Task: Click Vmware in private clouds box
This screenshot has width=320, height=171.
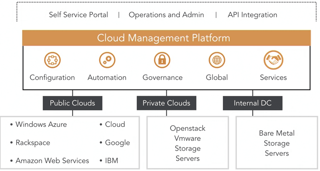Action: pyautogui.click(x=188, y=138)
